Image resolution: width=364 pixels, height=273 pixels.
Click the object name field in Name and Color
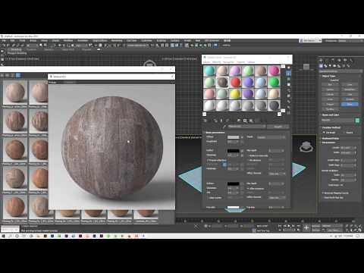[x=337, y=121]
